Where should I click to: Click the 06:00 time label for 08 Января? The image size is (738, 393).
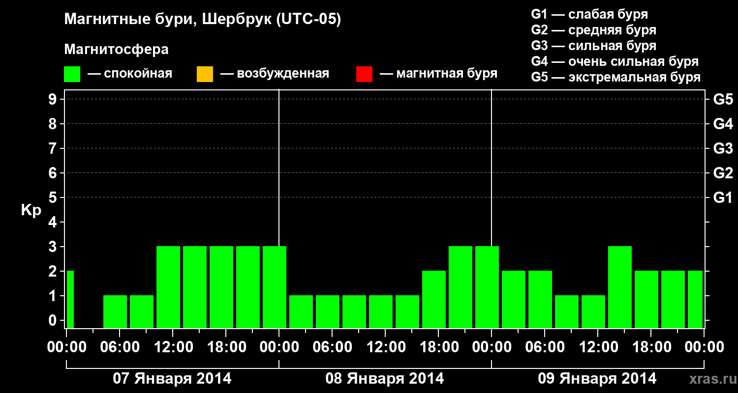coord(332,347)
